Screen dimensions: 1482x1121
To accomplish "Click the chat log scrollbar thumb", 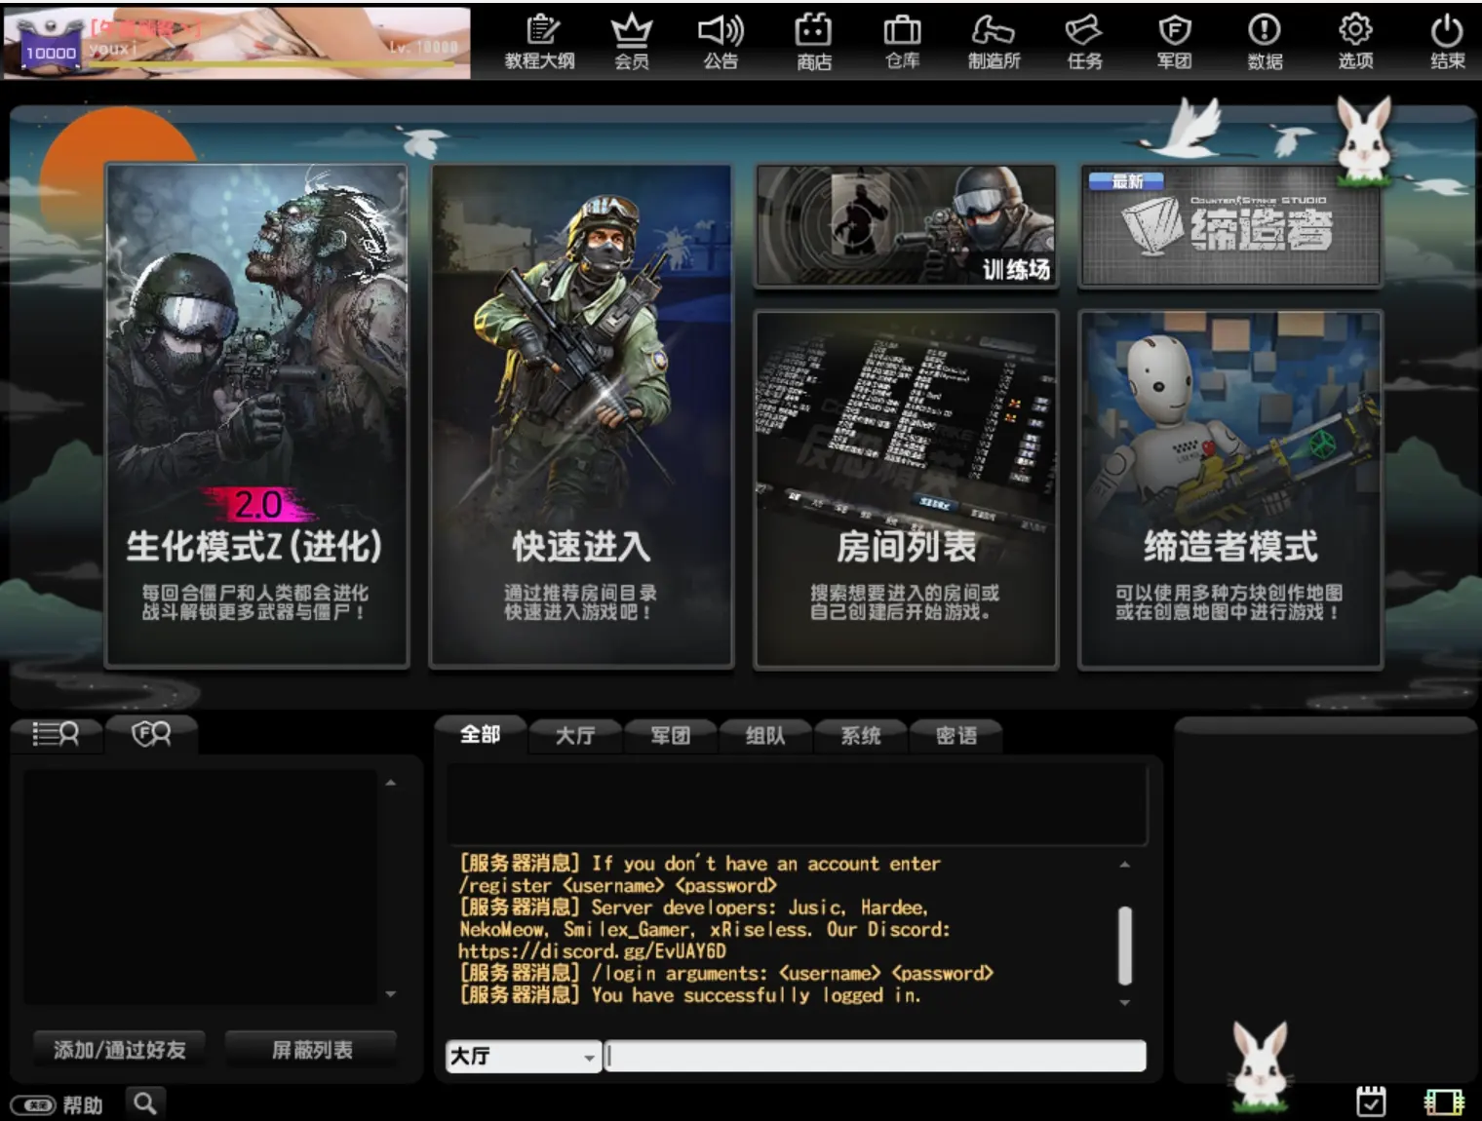I will tap(1125, 946).
